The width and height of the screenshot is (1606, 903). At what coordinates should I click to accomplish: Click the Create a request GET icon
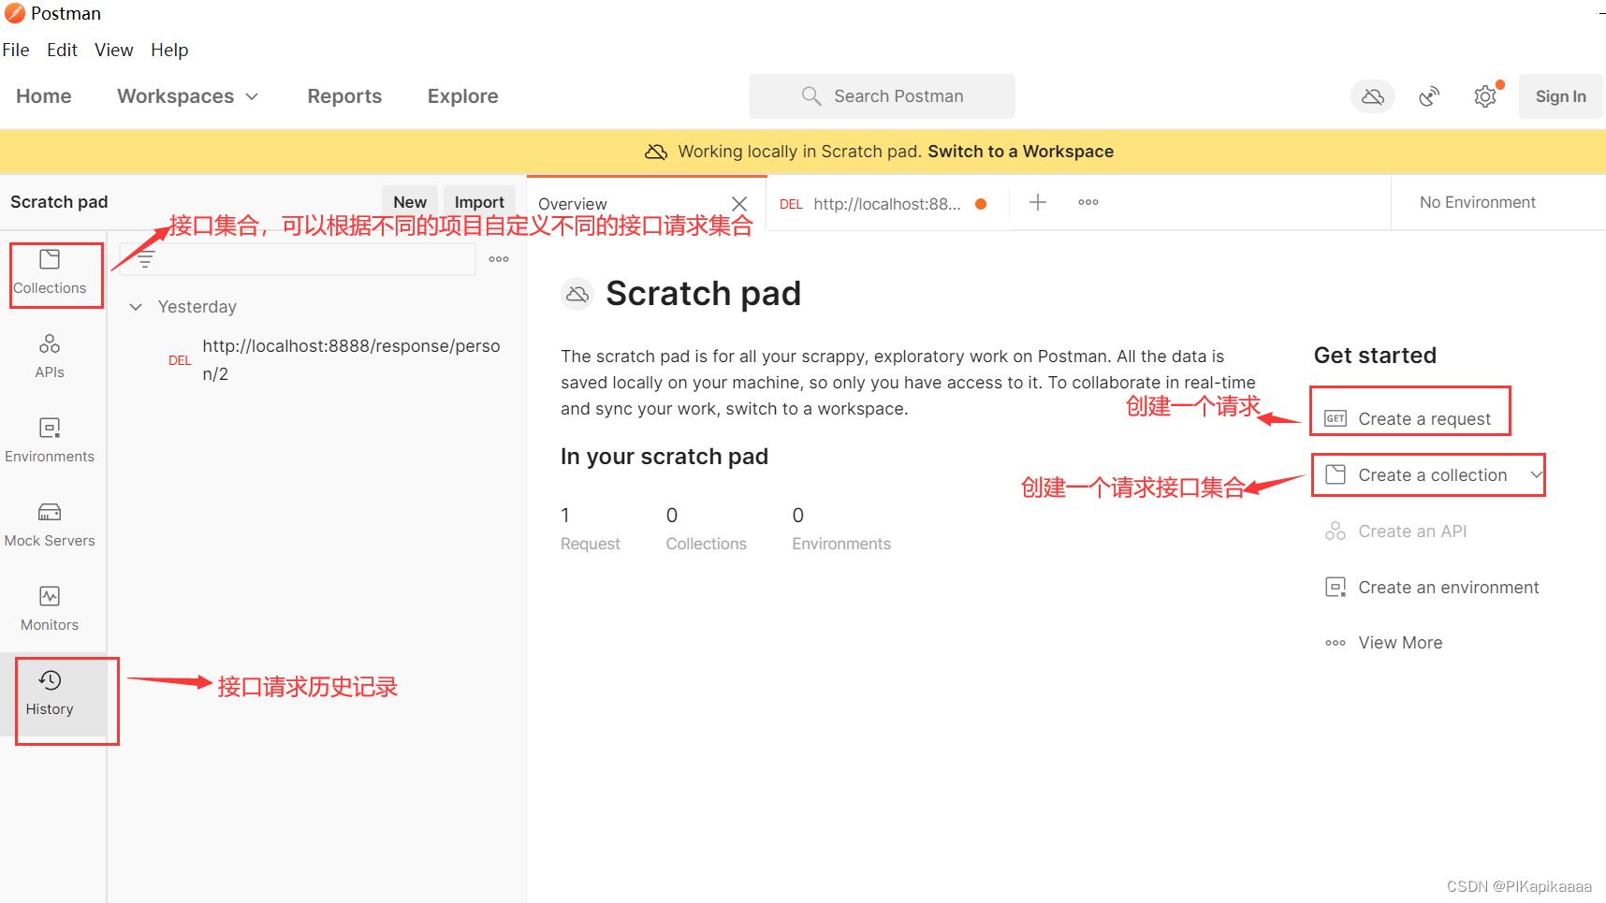pos(1336,418)
